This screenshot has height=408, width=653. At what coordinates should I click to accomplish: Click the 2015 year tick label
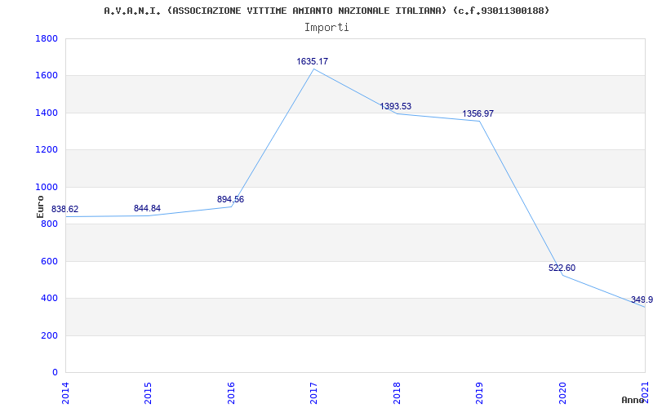pos(149,393)
